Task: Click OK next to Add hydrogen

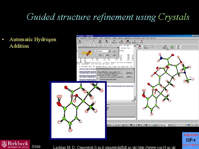Action: 114,51
